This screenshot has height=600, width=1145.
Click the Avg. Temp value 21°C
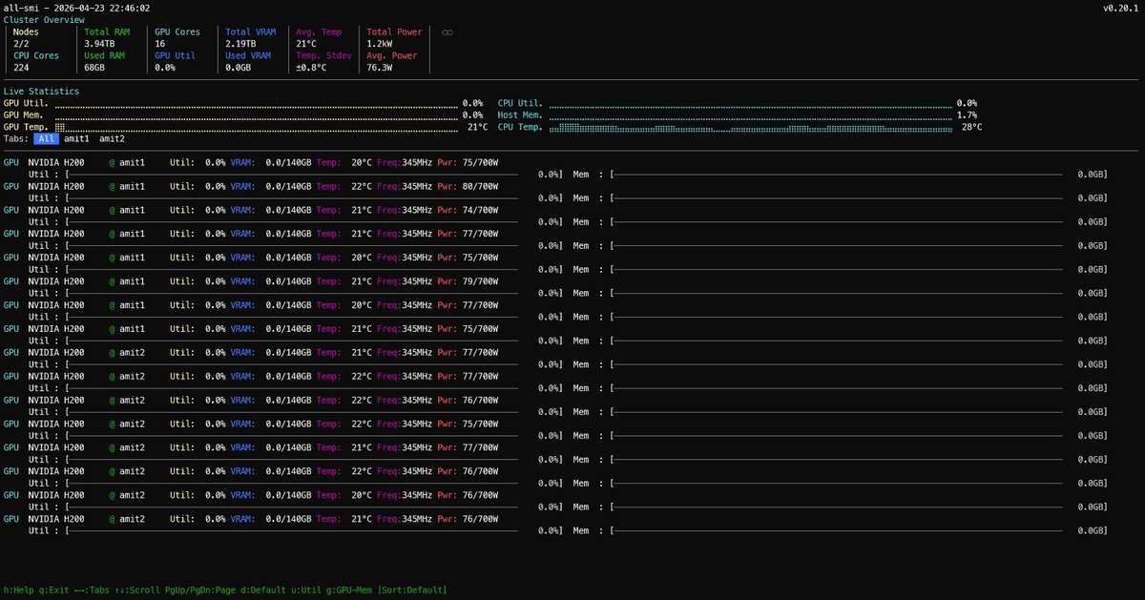click(x=305, y=44)
